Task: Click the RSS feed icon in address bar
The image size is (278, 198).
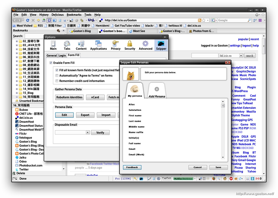Action: point(199,20)
